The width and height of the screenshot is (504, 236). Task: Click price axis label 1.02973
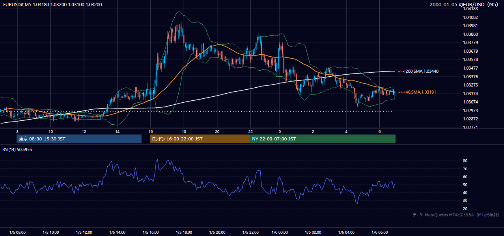(x=470, y=111)
